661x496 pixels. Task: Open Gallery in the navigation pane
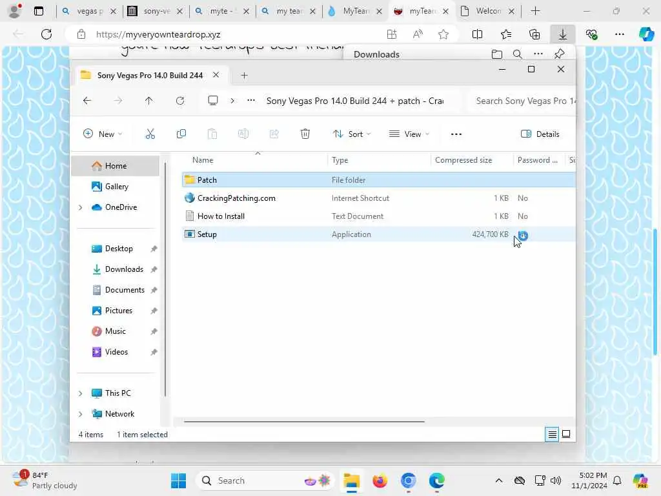coord(116,187)
